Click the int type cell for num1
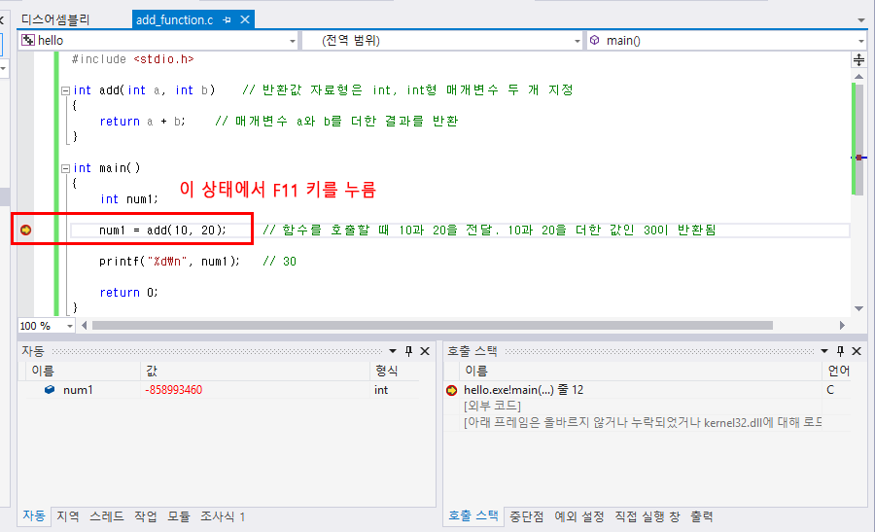 381,390
